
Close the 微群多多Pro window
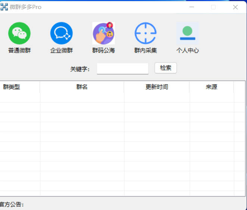click(235, 7)
